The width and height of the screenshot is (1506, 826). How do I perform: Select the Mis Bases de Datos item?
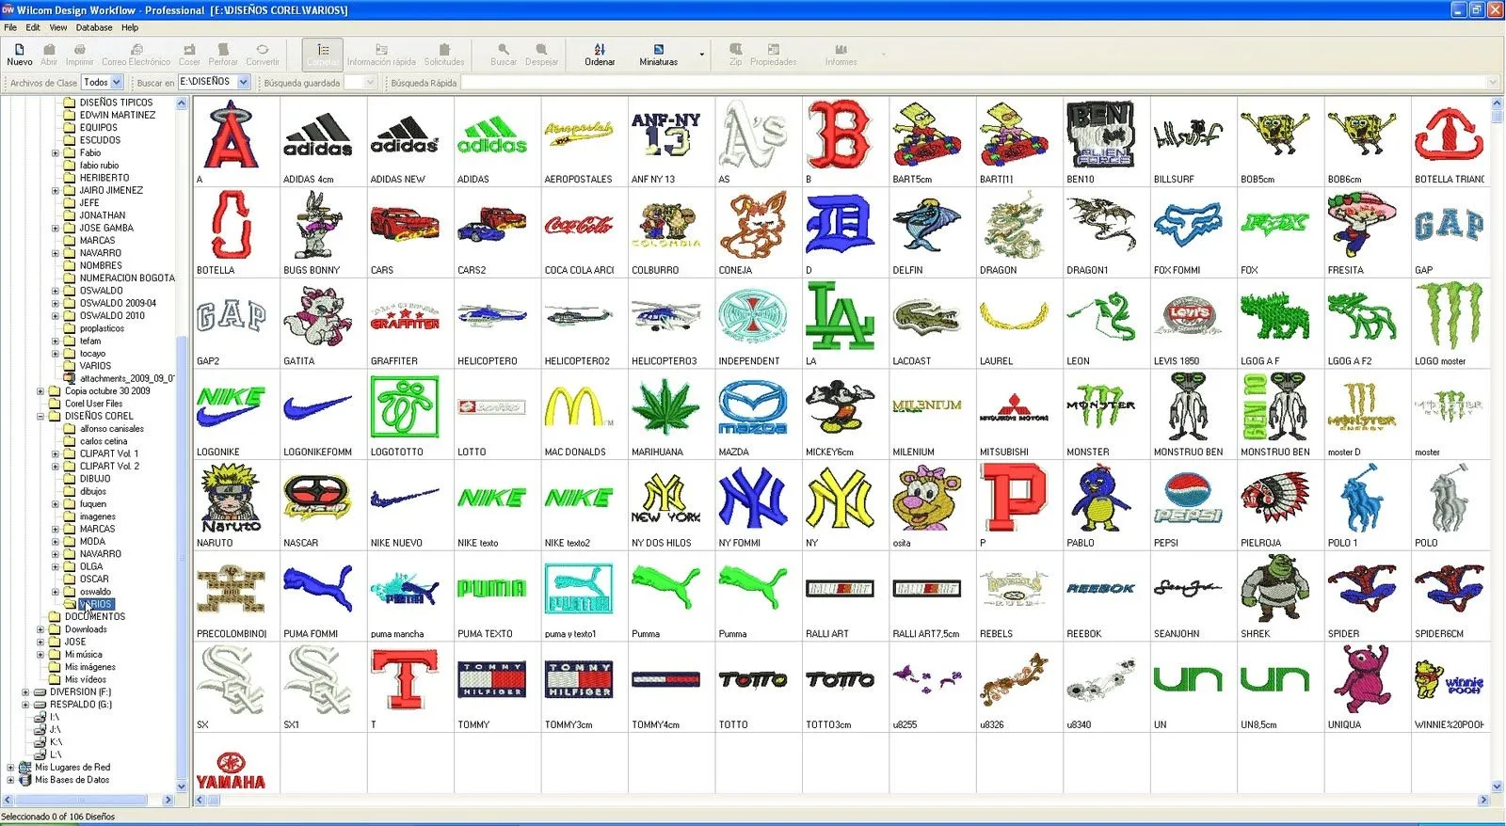pos(72,780)
